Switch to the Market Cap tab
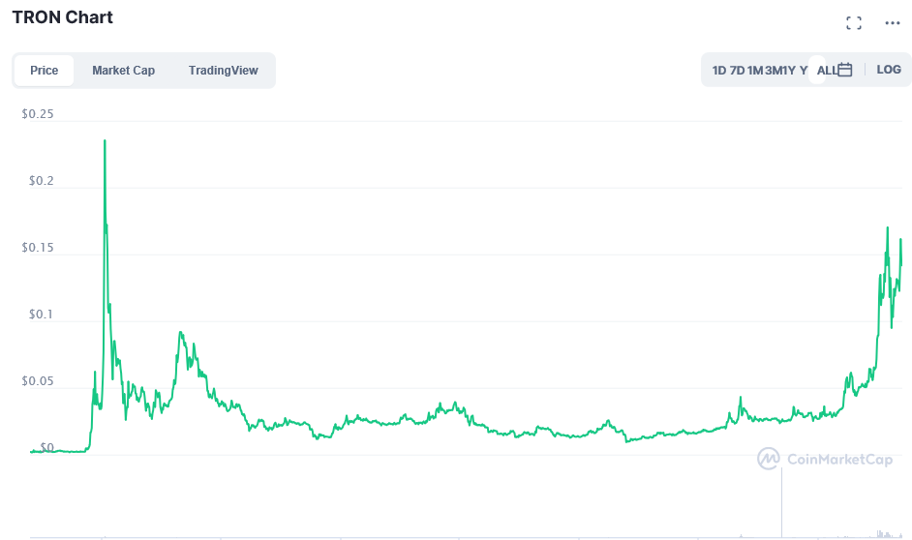This screenshot has width=912, height=540. (123, 71)
